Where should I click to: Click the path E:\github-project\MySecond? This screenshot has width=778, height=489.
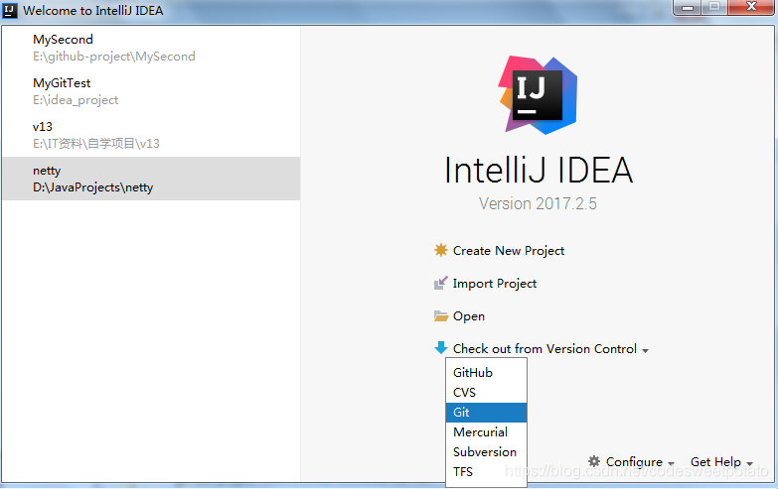click(114, 57)
